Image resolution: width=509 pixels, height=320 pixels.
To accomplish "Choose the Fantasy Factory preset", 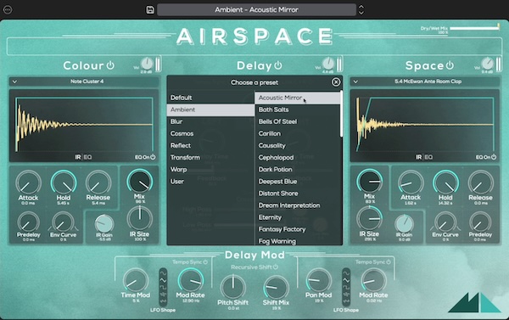I will 297,229.
